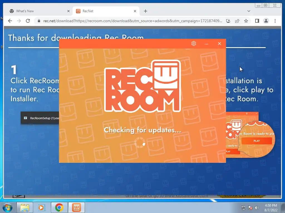Open clock showing 4:50 PM
285x213 pixels.
click(271, 207)
